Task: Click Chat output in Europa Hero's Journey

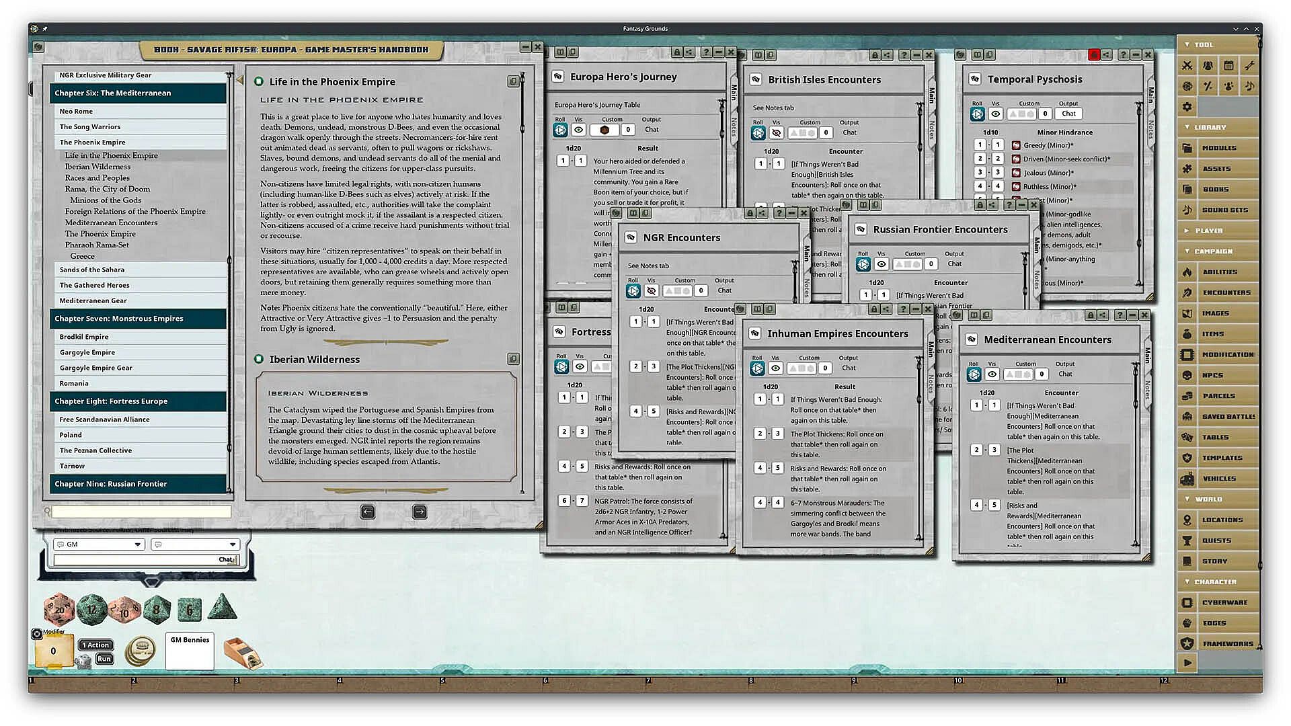Action: (x=652, y=130)
